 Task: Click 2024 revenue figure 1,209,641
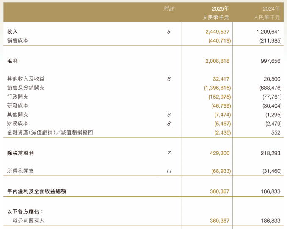click(268, 32)
